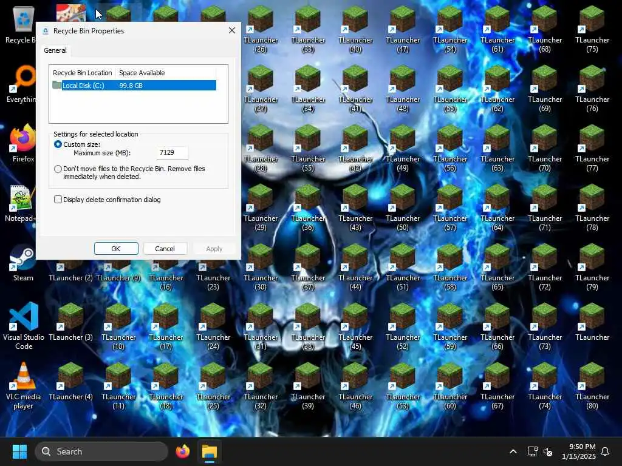Select TLauncher (36) desktop icon
The width and height of the screenshot is (622, 466).
pyautogui.click(x=308, y=207)
